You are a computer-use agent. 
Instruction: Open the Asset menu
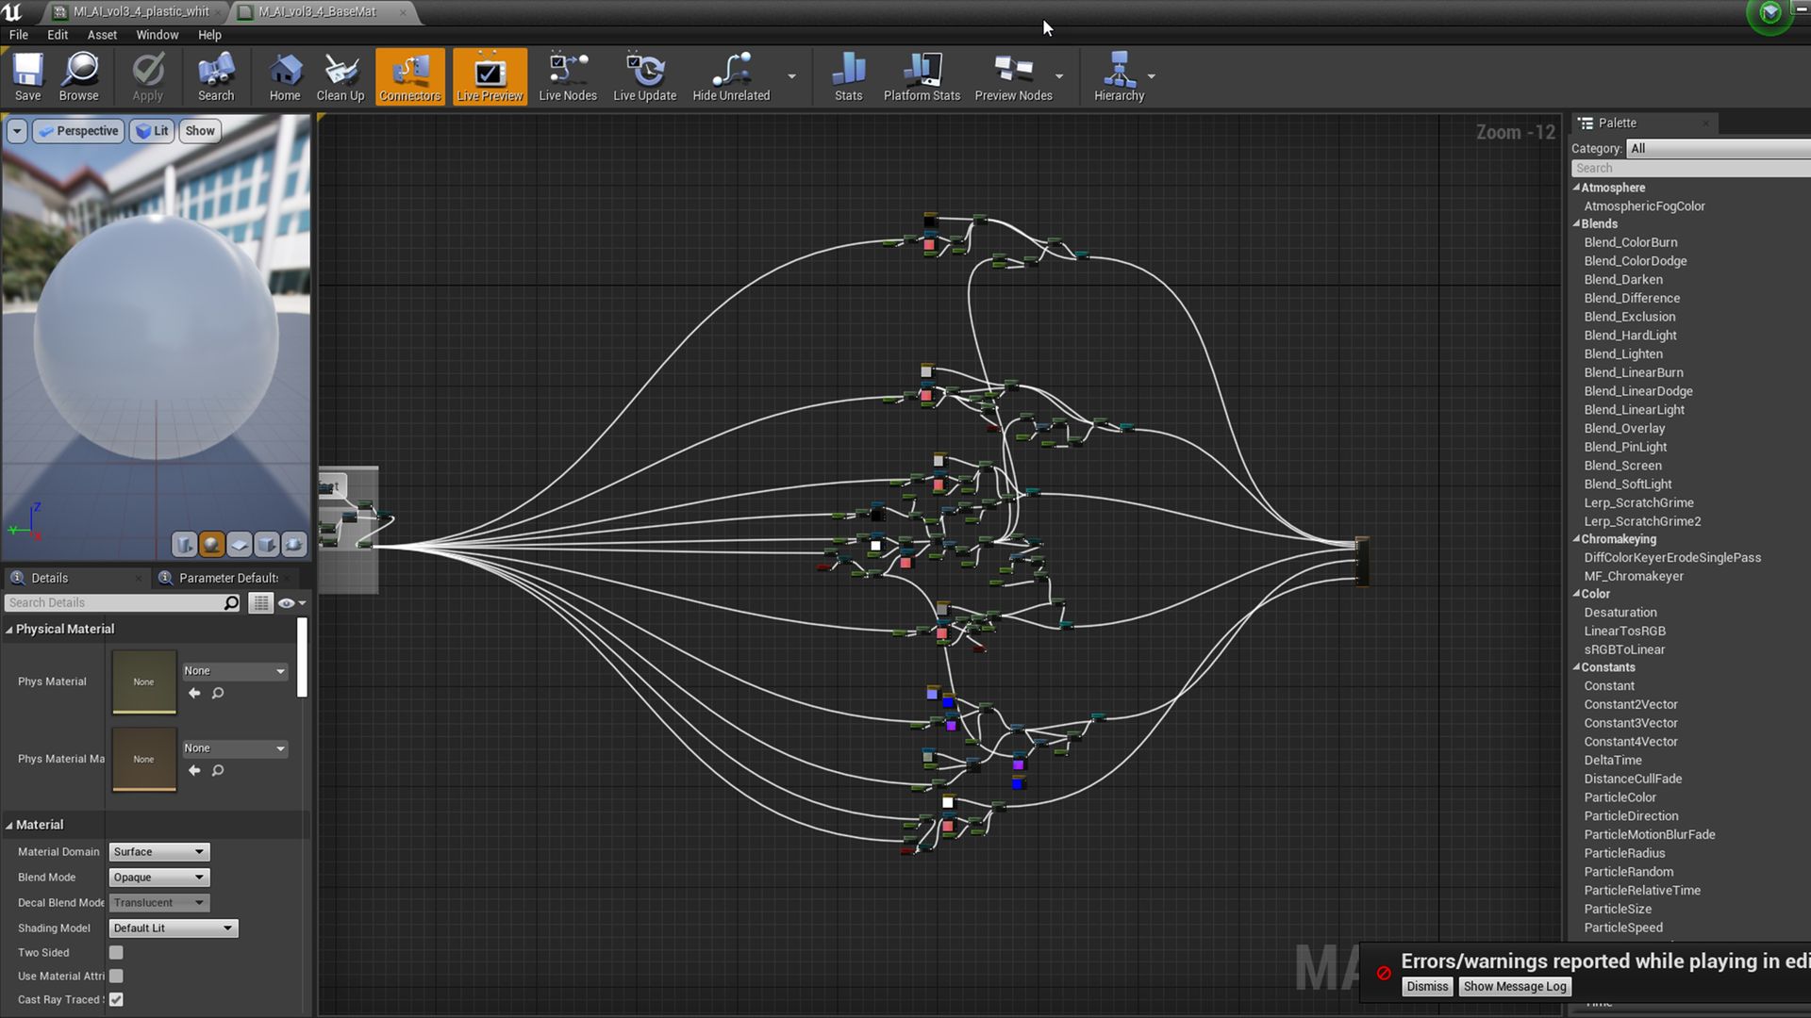click(102, 35)
